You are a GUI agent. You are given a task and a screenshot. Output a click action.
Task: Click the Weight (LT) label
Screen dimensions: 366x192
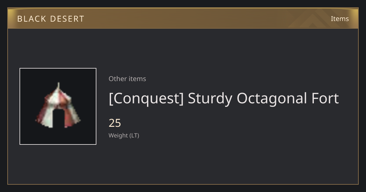pyautogui.click(x=124, y=135)
